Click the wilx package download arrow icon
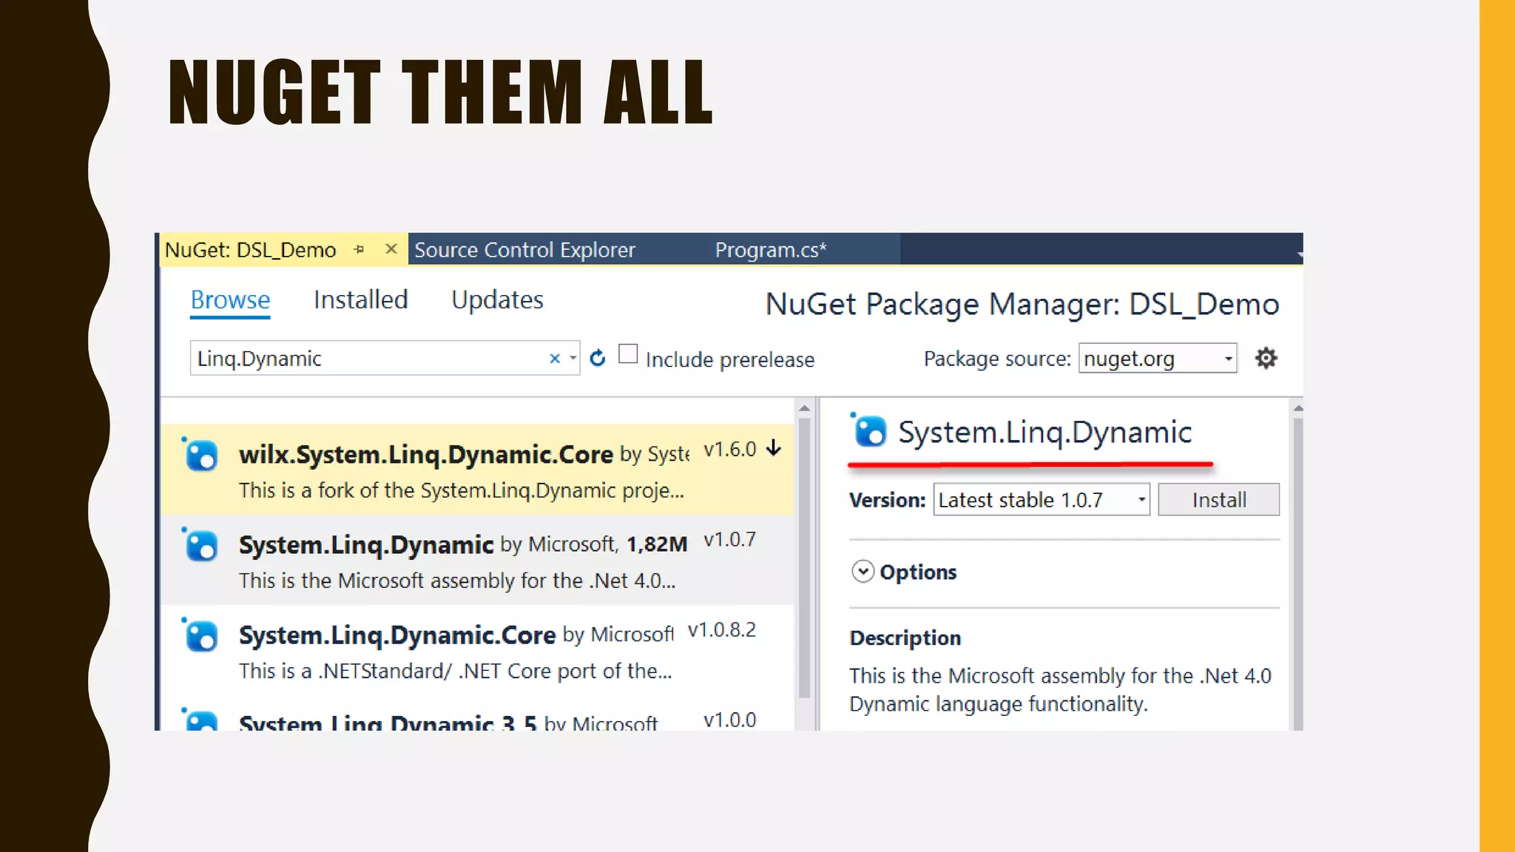The image size is (1515, 852). pos(774,448)
